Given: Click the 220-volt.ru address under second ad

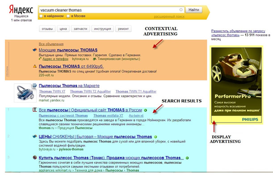Looking at the screenshot, I should (46, 75).
